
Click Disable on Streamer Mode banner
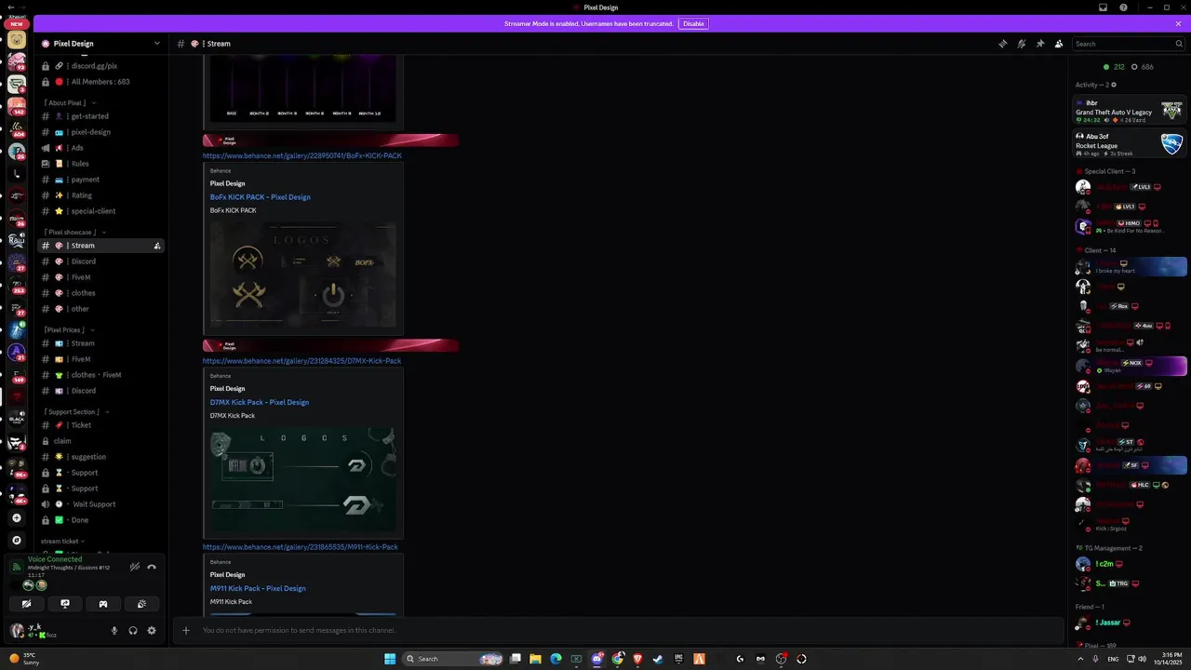[x=693, y=23]
